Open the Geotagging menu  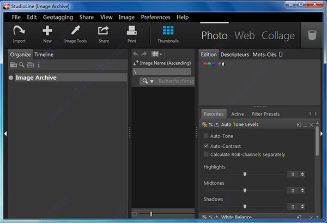[x=58, y=17]
